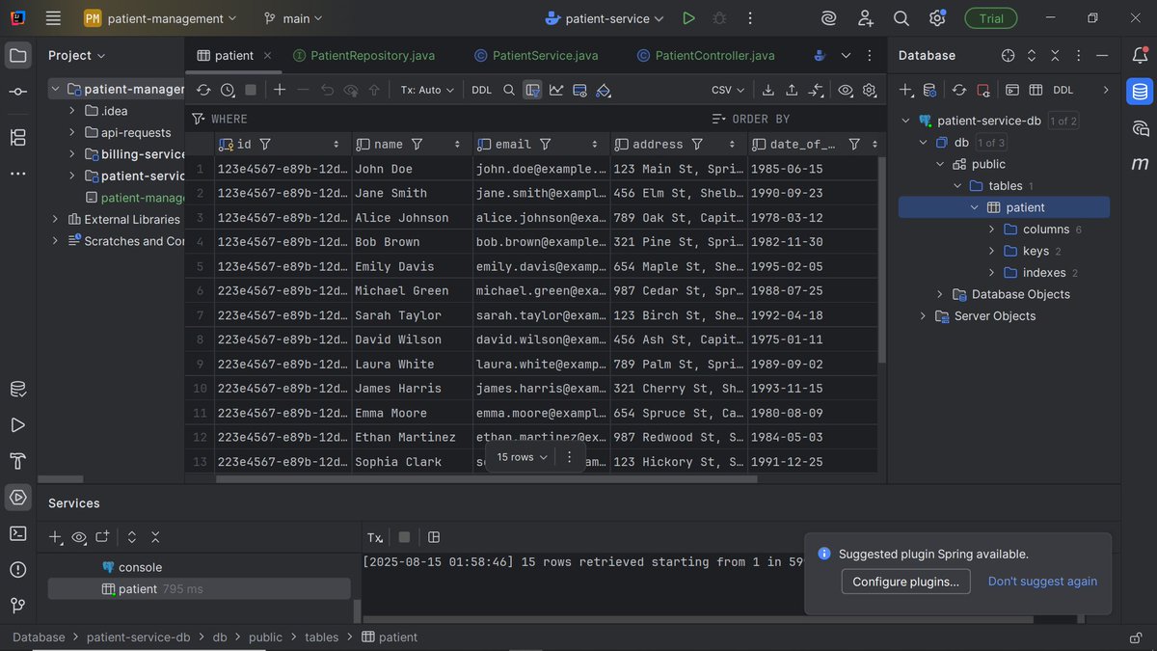Image resolution: width=1157 pixels, height=651 pixels.
Task: Toggle the Database tool window sidebar icon
Action: coord(1140,92)
